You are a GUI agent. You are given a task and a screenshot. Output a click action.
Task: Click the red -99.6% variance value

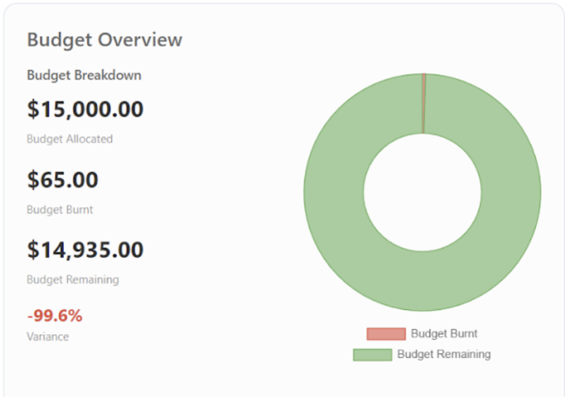pos(54,315)
